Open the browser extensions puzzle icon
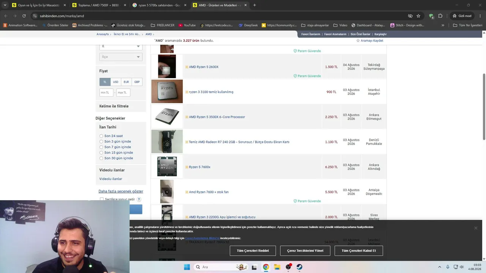The image size is (486, 273). pyautogui.click(x=440, y=16)
